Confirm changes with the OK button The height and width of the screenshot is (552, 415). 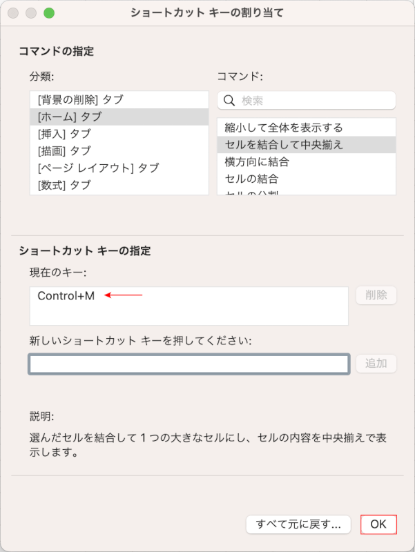pyautogui.click(x=378, y=524)
